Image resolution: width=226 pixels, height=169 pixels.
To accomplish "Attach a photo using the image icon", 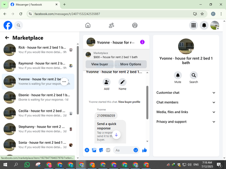I will tap(94, 150).
